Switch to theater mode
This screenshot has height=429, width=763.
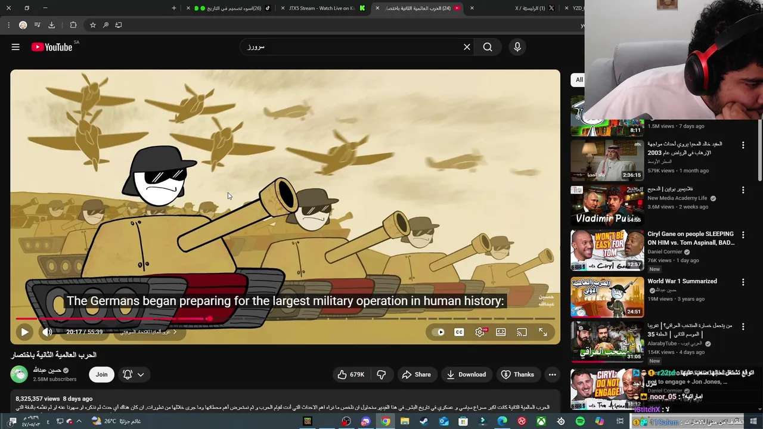(x=501, y=332)
